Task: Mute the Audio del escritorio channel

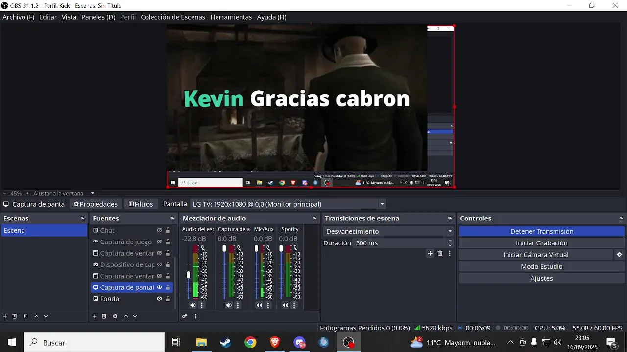Action: (193, 305)
